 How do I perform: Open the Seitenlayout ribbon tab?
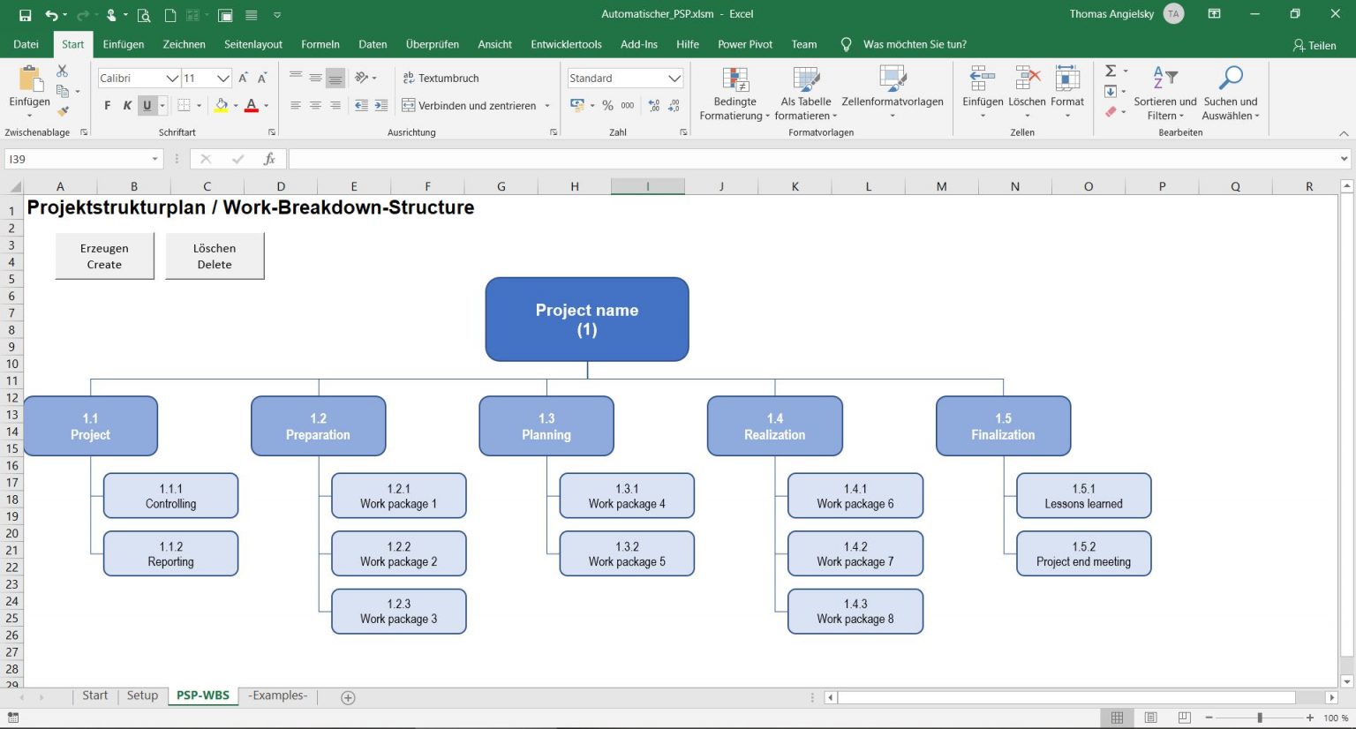tap(253, 44)
